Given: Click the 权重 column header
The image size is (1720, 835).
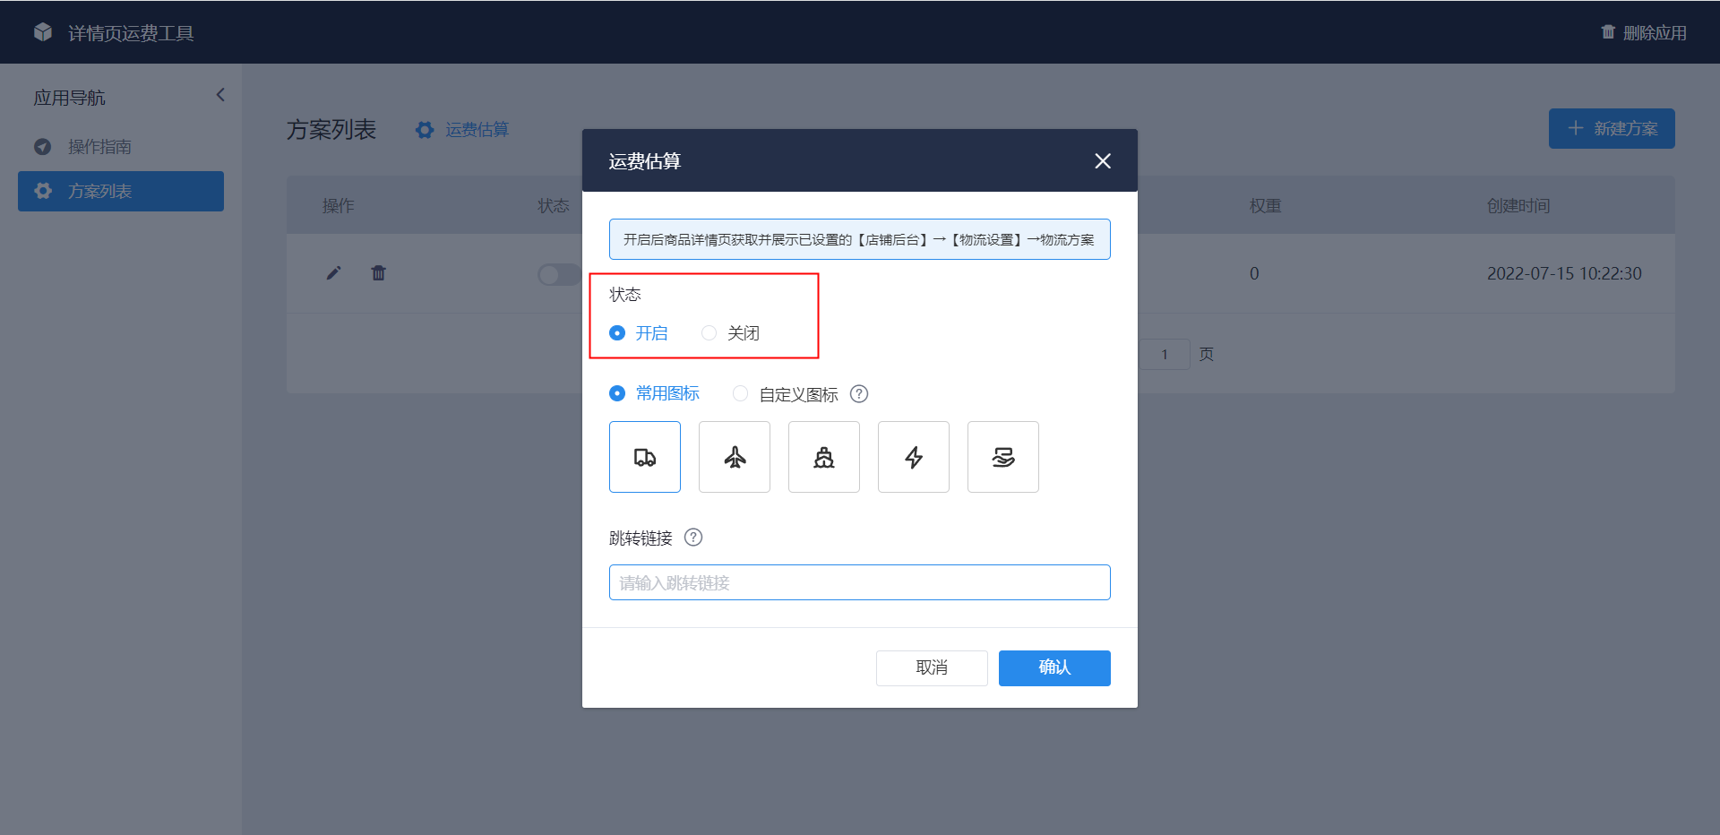Looking at the screenshot, I should pyautogui.click(x=1266, y=206).
